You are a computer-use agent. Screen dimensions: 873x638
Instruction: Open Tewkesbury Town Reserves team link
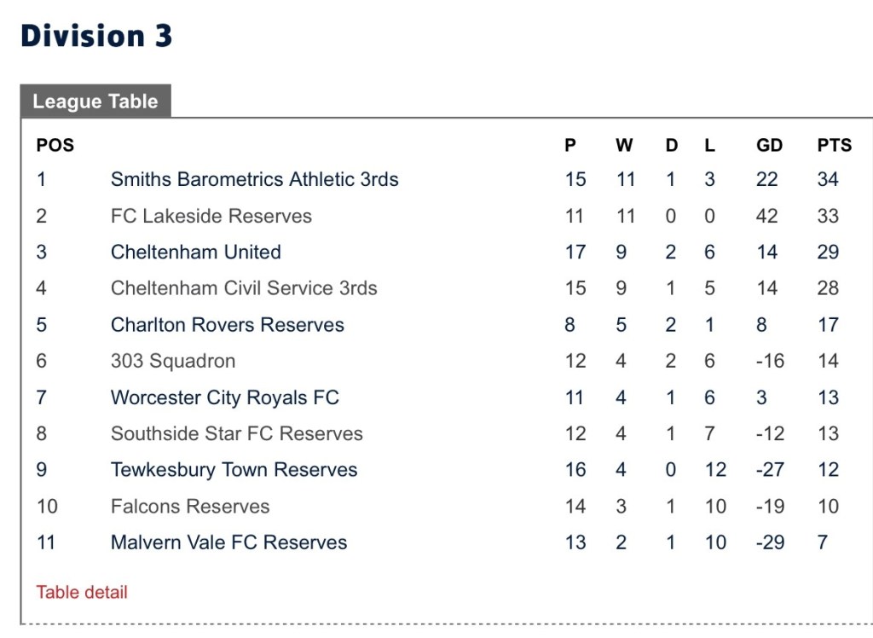click(x=234, y=470)
